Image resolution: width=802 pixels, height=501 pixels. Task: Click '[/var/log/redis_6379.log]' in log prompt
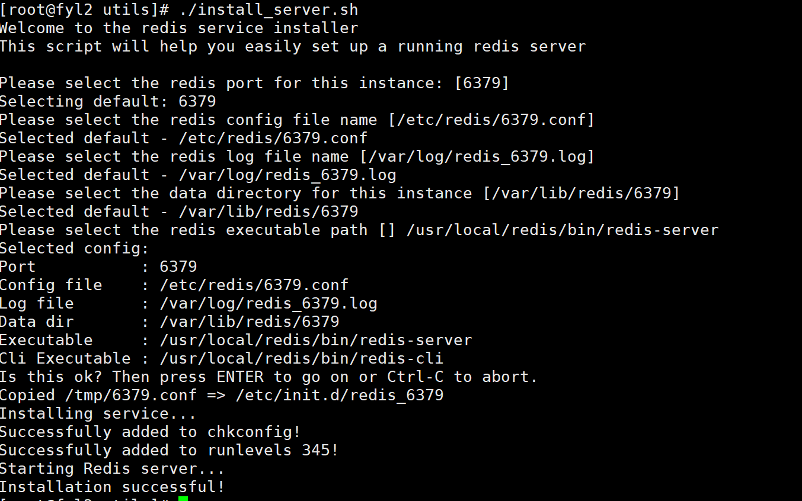(477, 156)
